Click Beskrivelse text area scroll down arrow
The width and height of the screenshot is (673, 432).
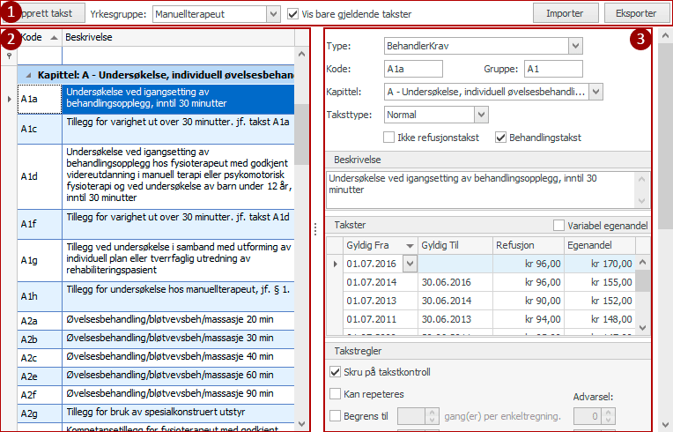[641, 200]
